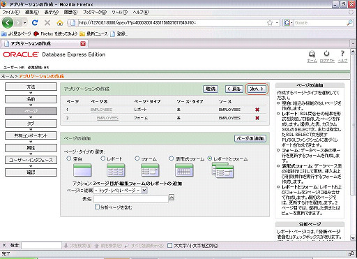The width and height of the screenshot is (357, 259).
Task: Go to the browser home page icon
Action: tap(60, 22)
